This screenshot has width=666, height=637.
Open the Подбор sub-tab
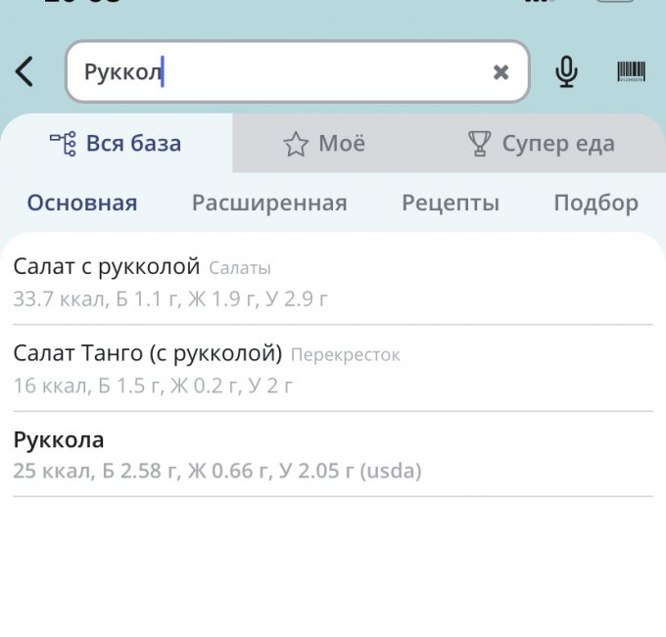click(x=595, y=204)
